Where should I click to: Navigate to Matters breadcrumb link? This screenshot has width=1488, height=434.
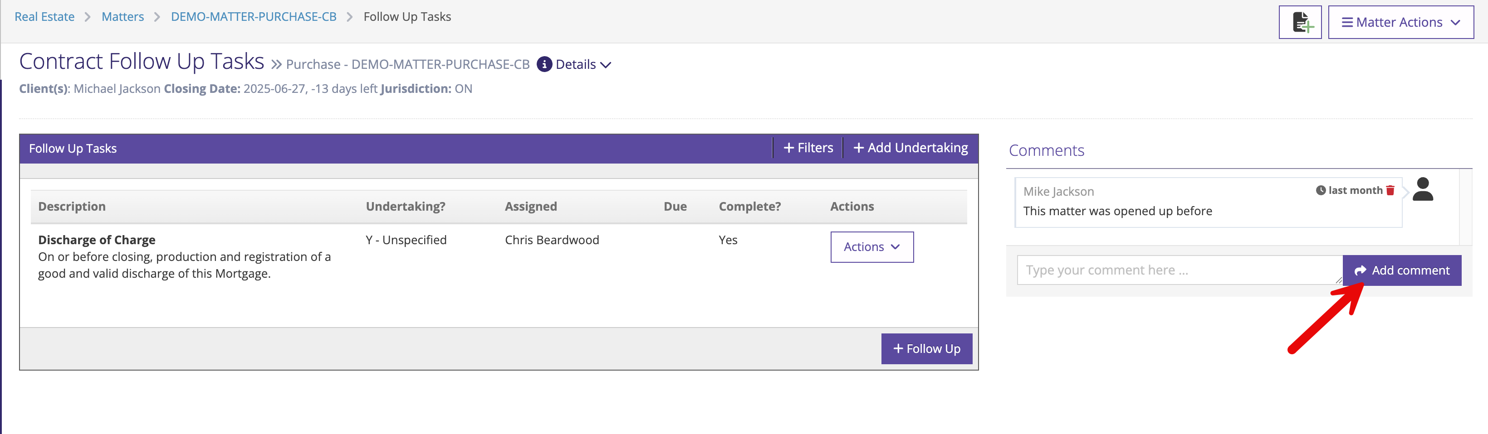122,17
